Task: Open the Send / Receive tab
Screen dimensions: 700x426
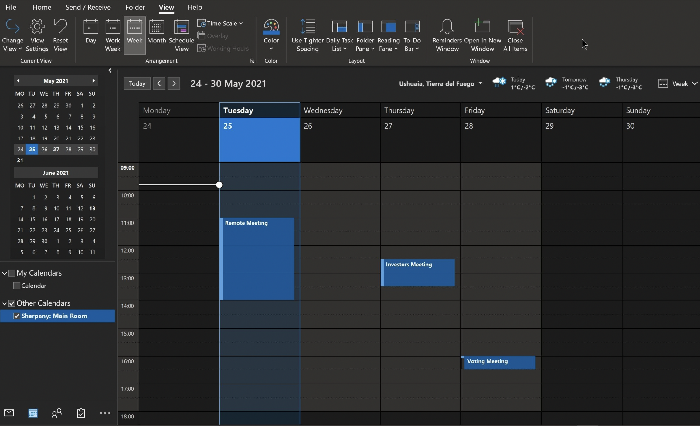Action: click(88, 7)
